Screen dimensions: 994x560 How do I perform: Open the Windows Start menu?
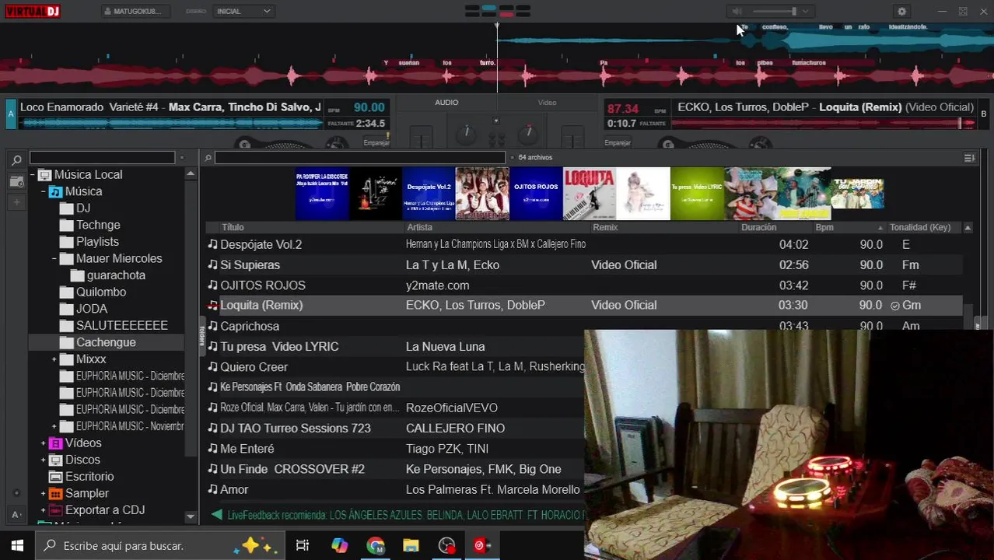[x=17, y=546]
